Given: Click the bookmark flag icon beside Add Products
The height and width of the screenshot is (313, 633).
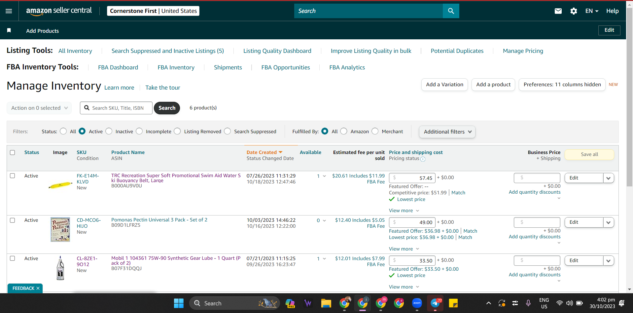Looking at the screenshot, I should point(9,30).
